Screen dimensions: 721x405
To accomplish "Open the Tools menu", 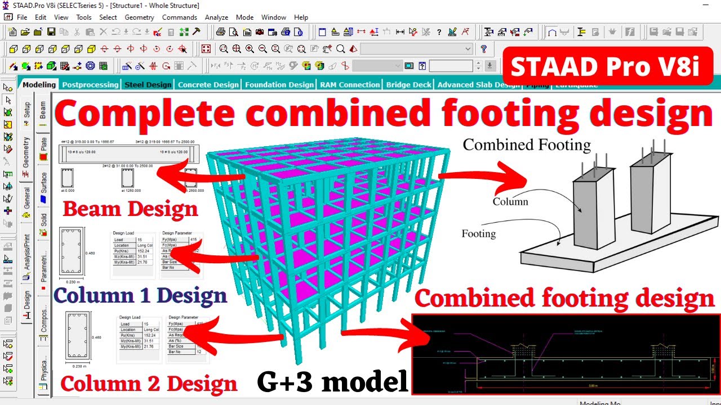I will click(84, 17).
